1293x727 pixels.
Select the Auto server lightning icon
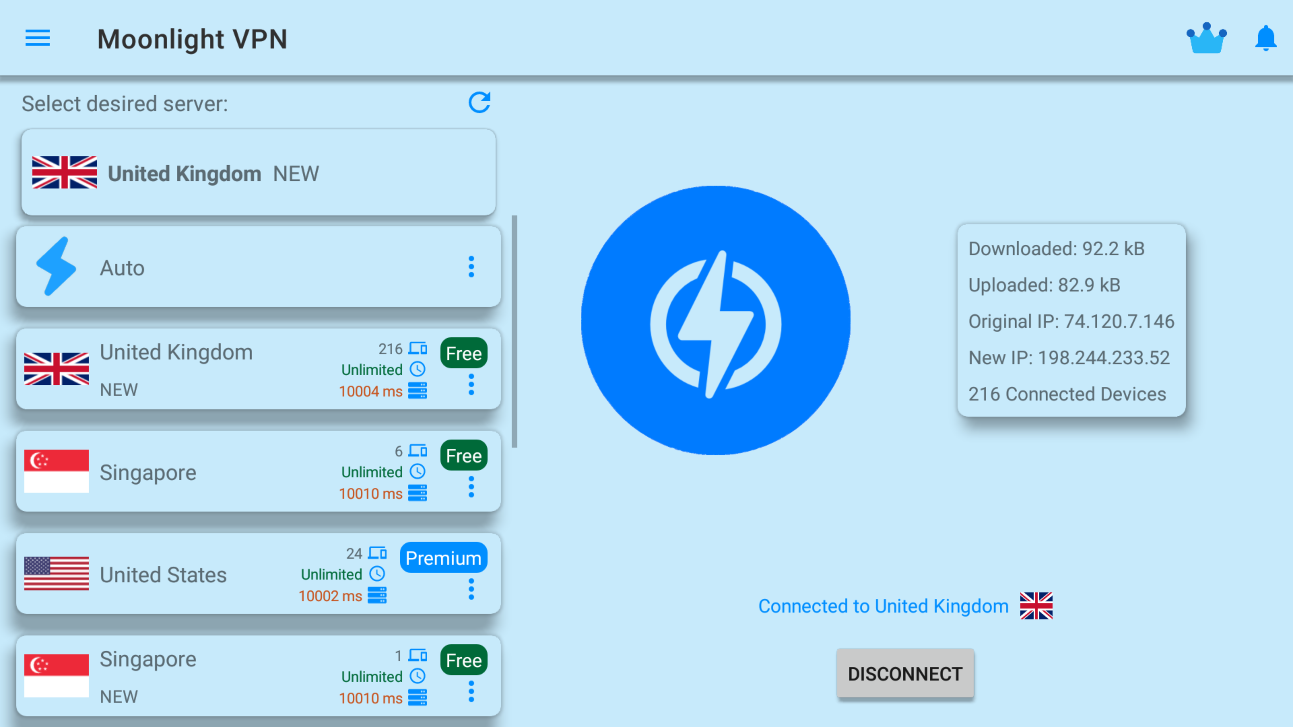click(56, 267)
